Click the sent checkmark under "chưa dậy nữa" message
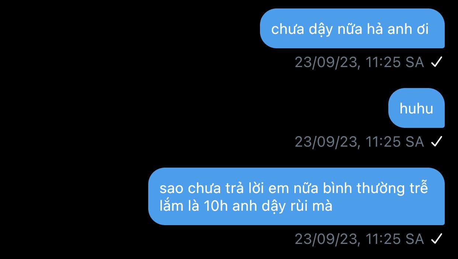The height and width of the screenshot is (259, 458). (x=436, y=62)
